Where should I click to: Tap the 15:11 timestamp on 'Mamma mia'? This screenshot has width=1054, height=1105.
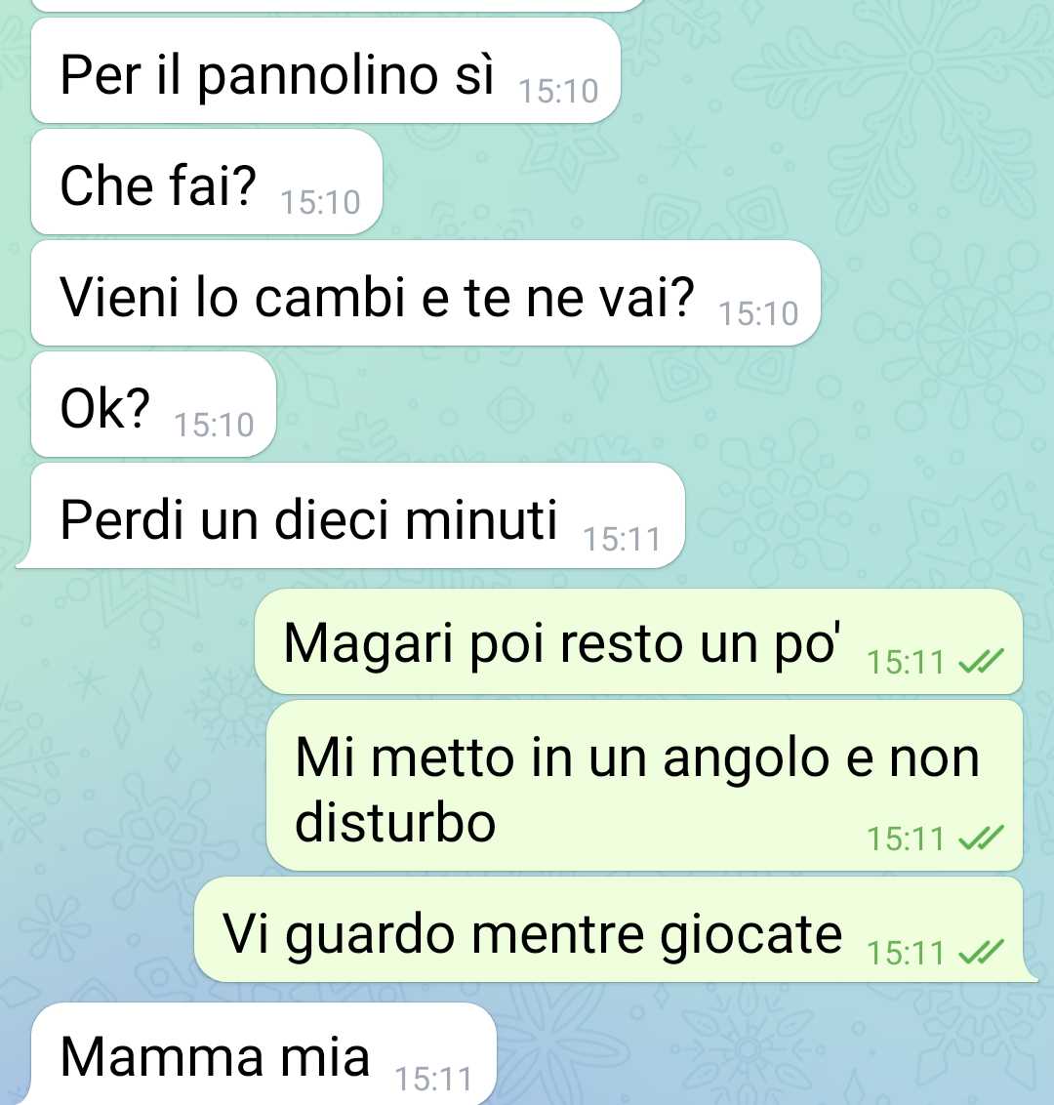(x=433, y=1079)
